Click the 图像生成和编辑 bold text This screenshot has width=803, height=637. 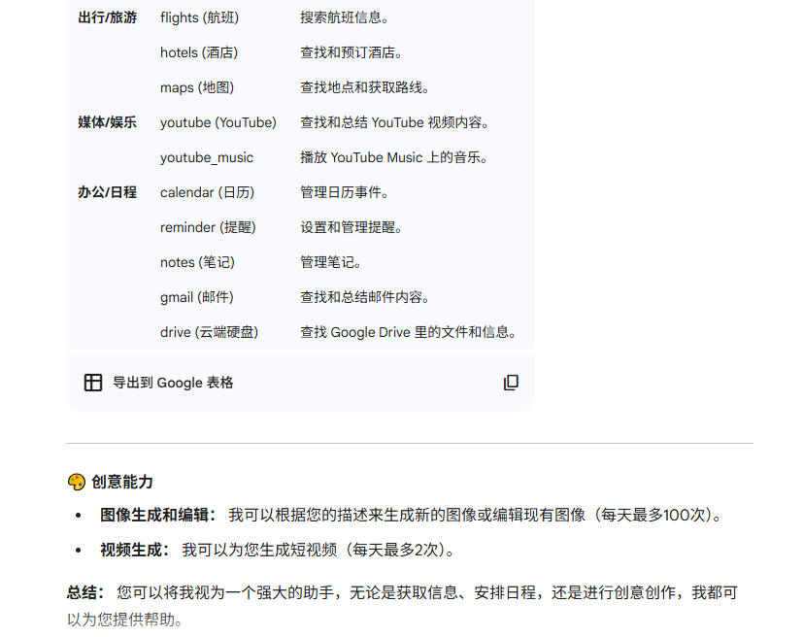pyautogui.click(x=157, y=515)
